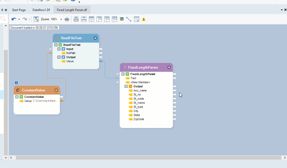Collapse the ConstantValue object with header arrow

pyautogui.click(x=56, y=90)
